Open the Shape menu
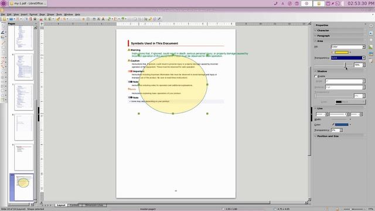The image size is (375, 211). 50,15
